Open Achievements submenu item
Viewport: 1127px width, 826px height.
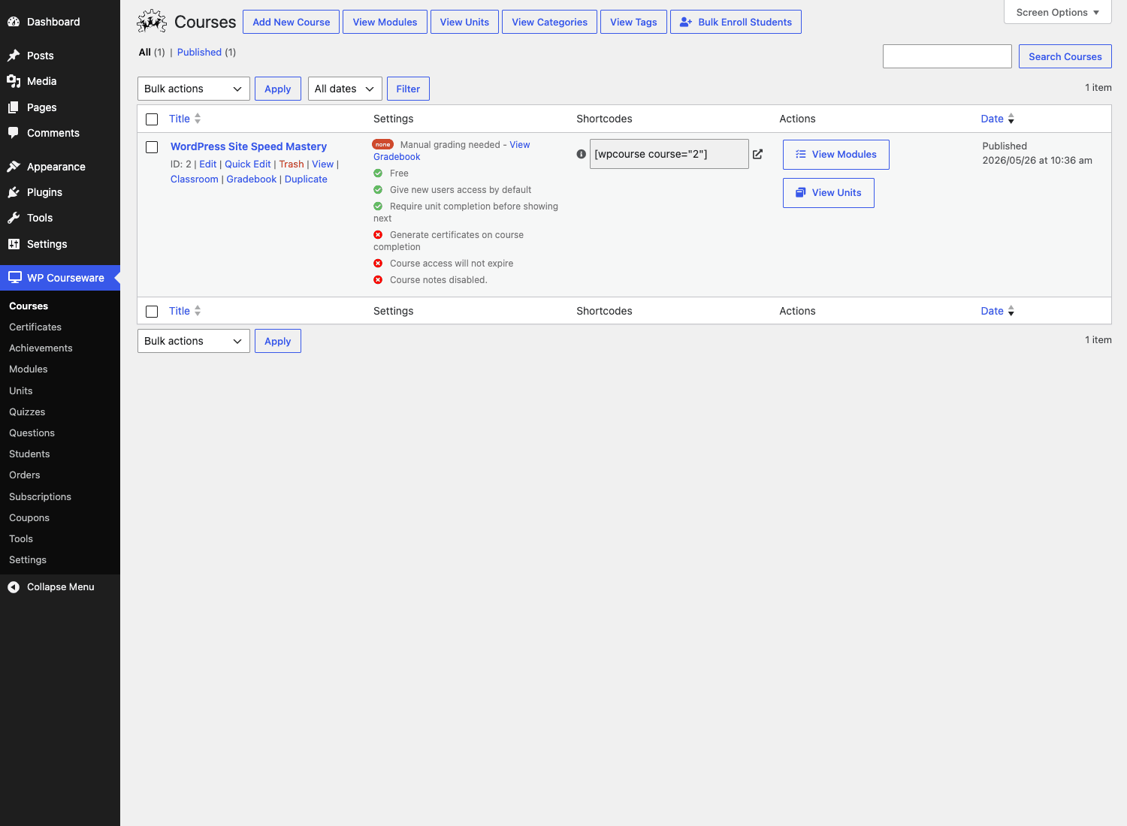(x=41, y=348)
